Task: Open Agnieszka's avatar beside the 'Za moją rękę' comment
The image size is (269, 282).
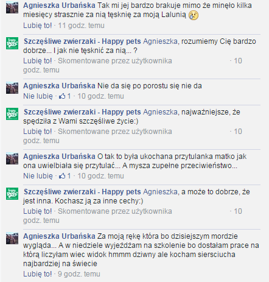Action: coord(12,238)
